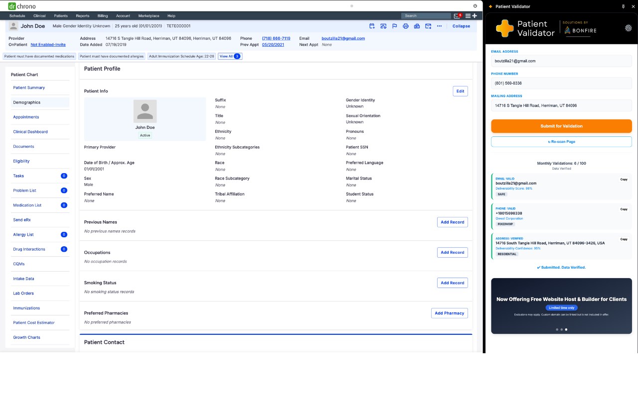This screenshot has height=398, width=638.
Task: Open Patient Validator settings gear
Action: click(629, 28)
